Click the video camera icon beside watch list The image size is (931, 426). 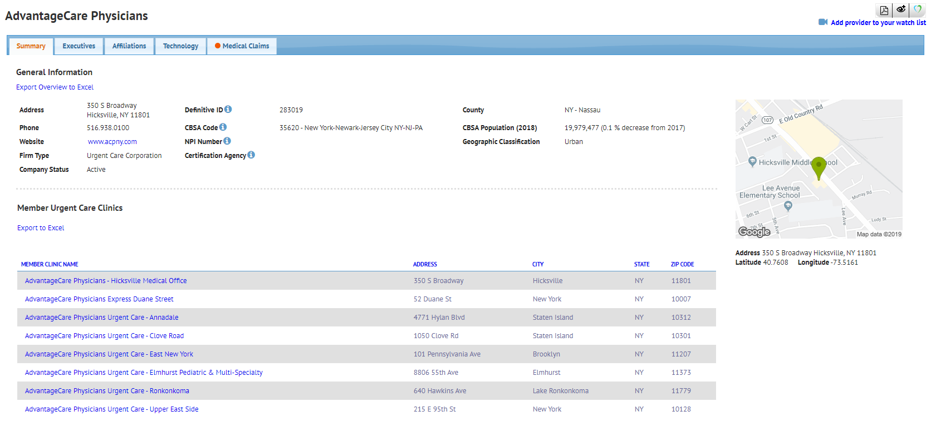823,22
